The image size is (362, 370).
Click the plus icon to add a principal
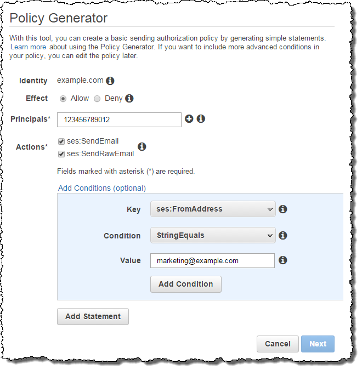(189, 118)
